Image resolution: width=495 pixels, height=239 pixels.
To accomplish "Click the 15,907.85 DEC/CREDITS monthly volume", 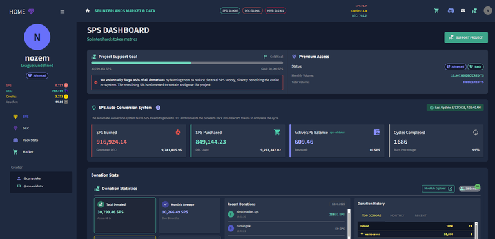I will tap(467, 76).
